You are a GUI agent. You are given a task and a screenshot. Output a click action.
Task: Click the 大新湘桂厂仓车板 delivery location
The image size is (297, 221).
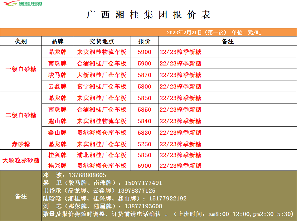pyautogui.click(x=101, y=75)
